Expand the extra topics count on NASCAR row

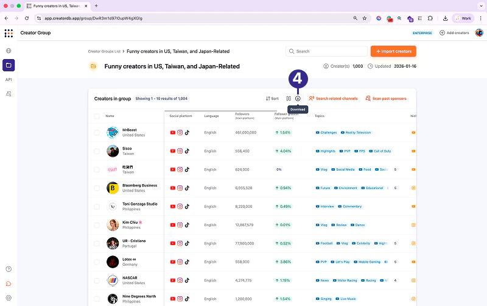[x=395, y=280]
